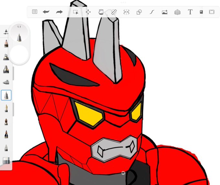Select the gray cone smear brush
The width and height of the screenshot is (220, 185).
click(x=6, y=148)
